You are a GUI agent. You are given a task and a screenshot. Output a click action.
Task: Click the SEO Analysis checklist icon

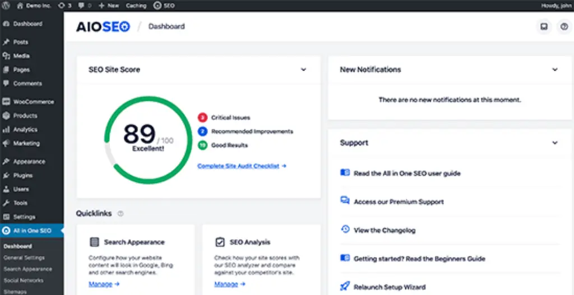pos(220,242)
